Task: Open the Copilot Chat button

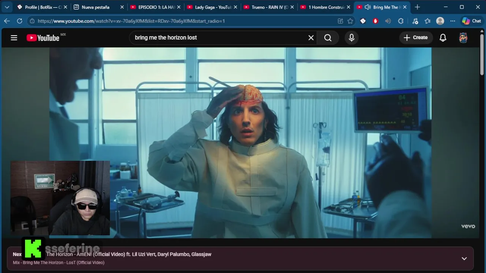Action: click(472, 21)
